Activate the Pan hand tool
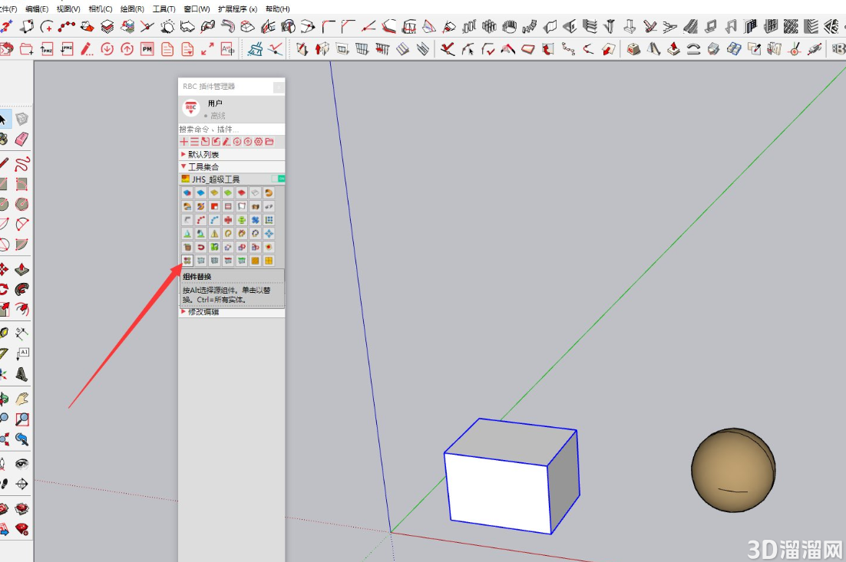This screenshot has width=846, height=562. pos(21,399)
